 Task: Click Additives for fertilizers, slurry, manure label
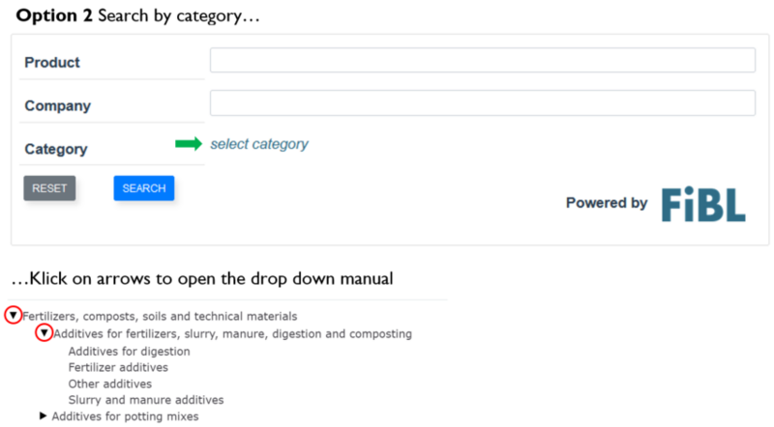pyautogui.click(x=232, y=333)
